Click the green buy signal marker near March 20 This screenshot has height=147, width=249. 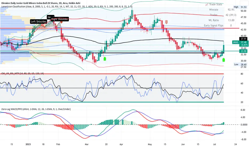point(105,59)
